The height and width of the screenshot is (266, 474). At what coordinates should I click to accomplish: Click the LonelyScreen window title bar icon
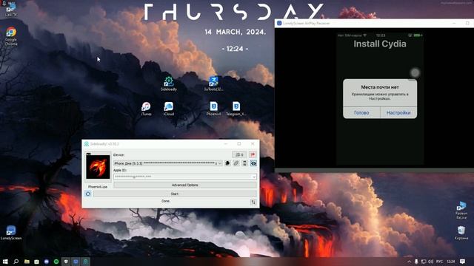(x=279, y=23)
